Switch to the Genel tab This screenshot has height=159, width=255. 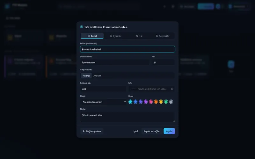92,36
